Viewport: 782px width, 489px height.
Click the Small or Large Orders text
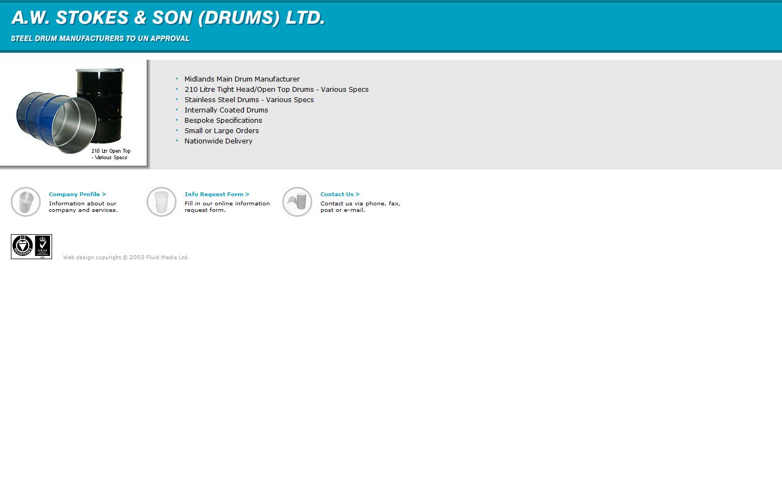coord(222,130)
